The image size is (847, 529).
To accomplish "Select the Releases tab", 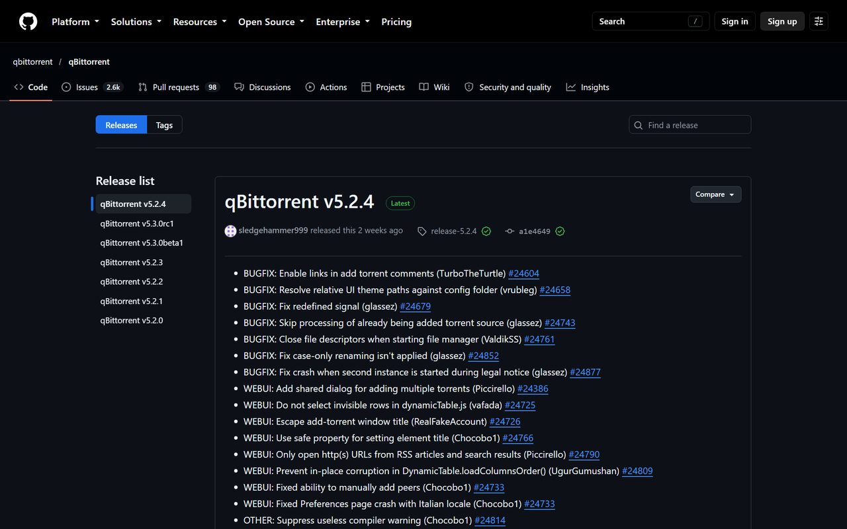I will tap(121, 125).
